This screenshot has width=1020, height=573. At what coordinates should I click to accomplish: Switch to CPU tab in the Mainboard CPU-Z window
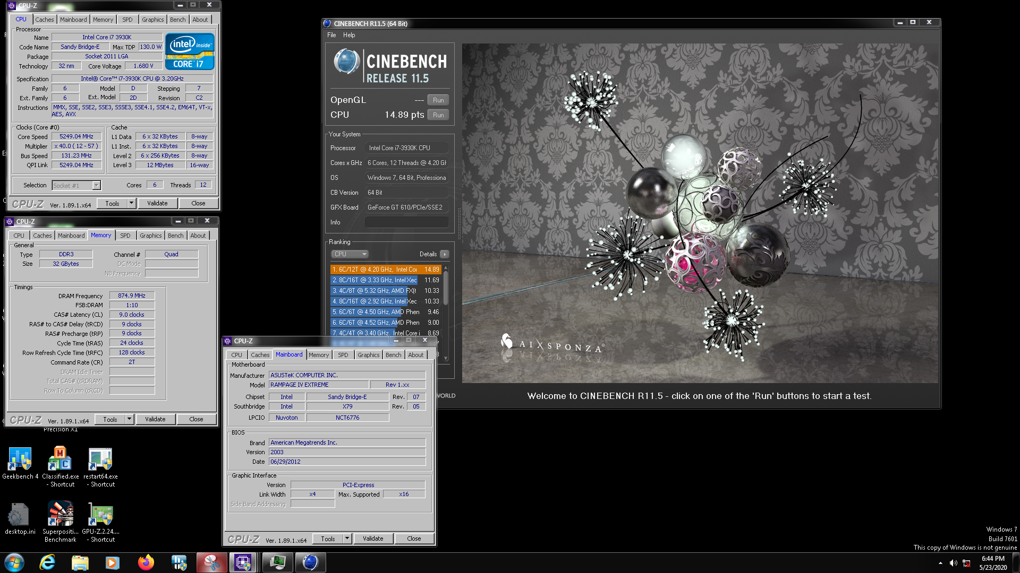point(237,355)
